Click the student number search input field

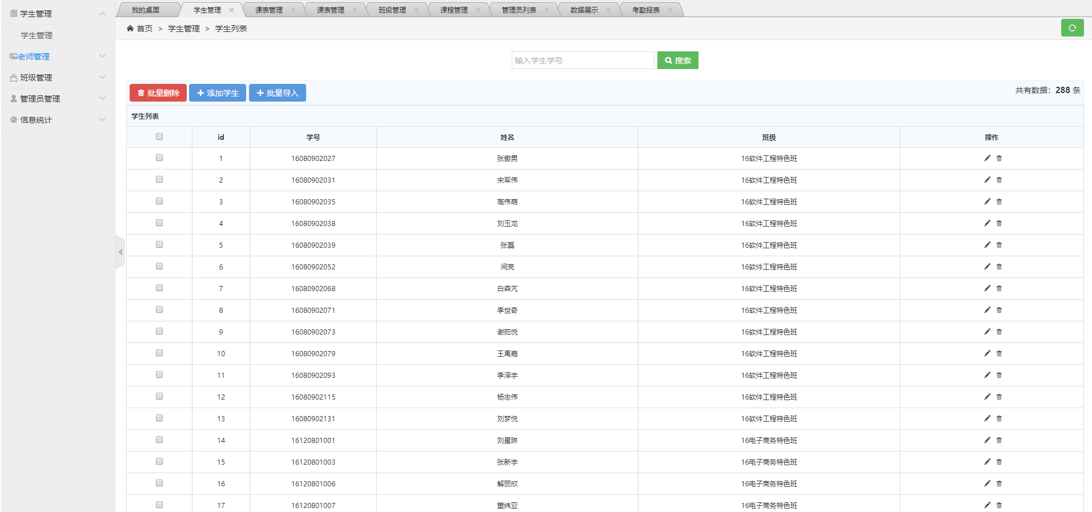583,61
